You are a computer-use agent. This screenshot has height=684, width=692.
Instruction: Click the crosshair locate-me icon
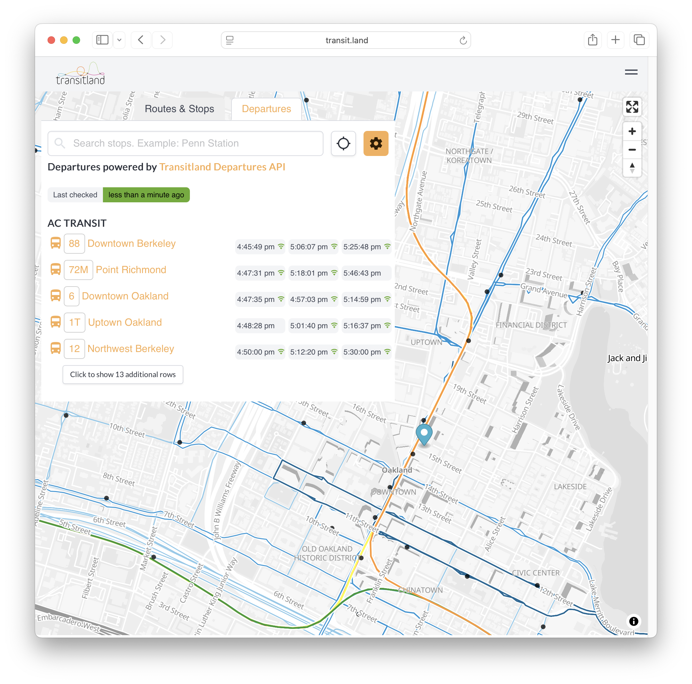[343, 143]
